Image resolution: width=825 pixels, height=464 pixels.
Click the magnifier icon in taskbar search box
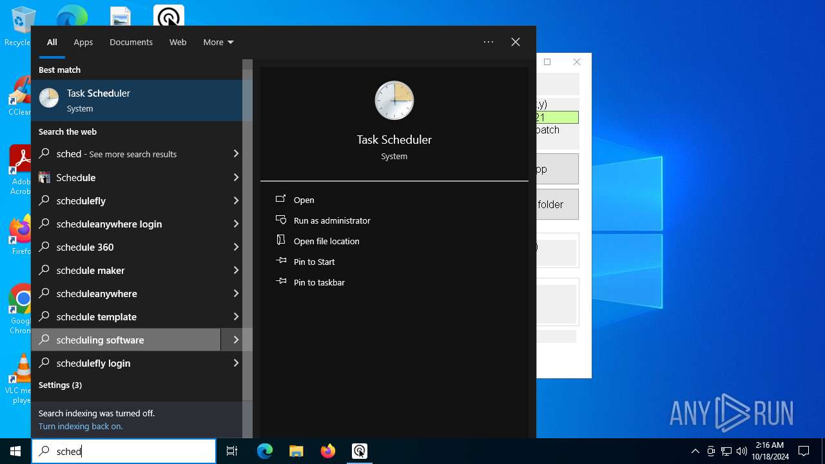pyautogui.click(x=44, y=451)
